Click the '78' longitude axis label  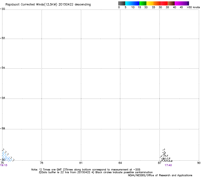click(x=42, y=163)
